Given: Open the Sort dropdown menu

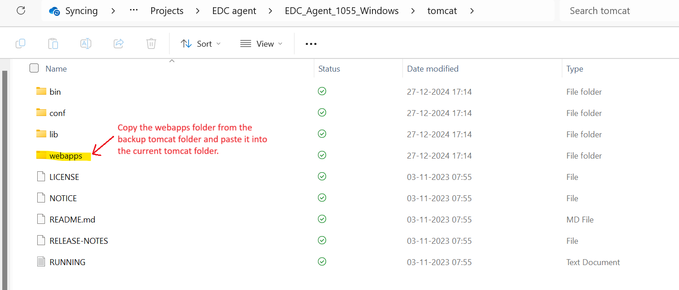Looking at the screenshot, I should coord(201,43).
